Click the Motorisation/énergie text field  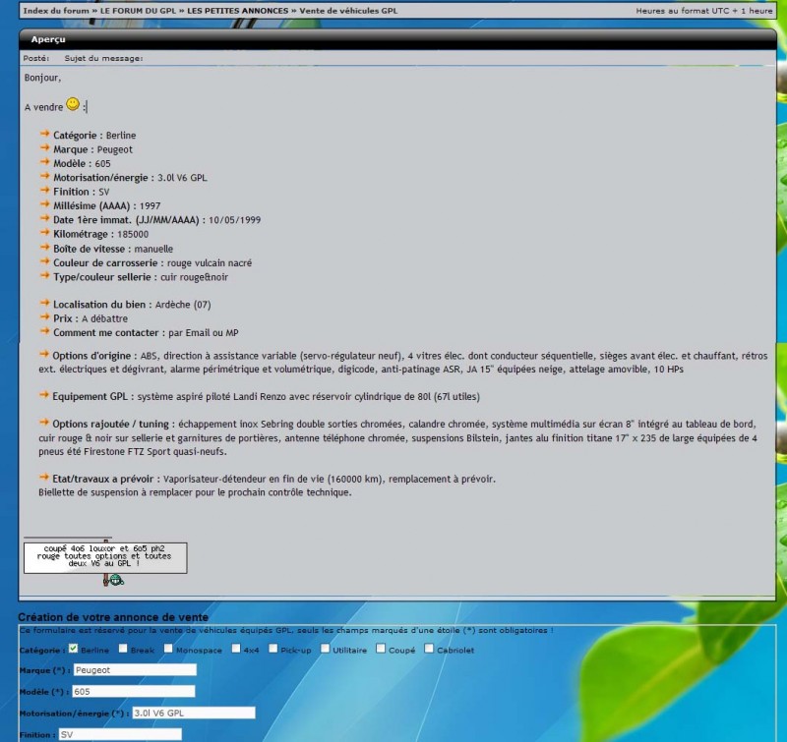pyautogui.click(x=193, y=713)
